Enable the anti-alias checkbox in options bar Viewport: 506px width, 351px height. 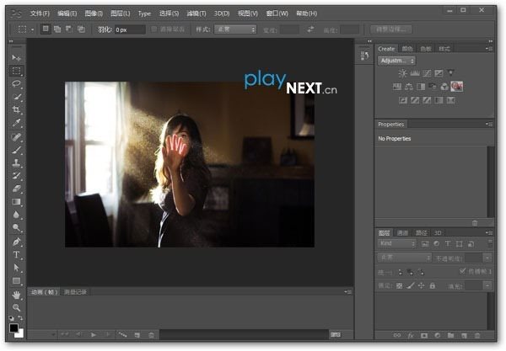[x=154, y=29]
